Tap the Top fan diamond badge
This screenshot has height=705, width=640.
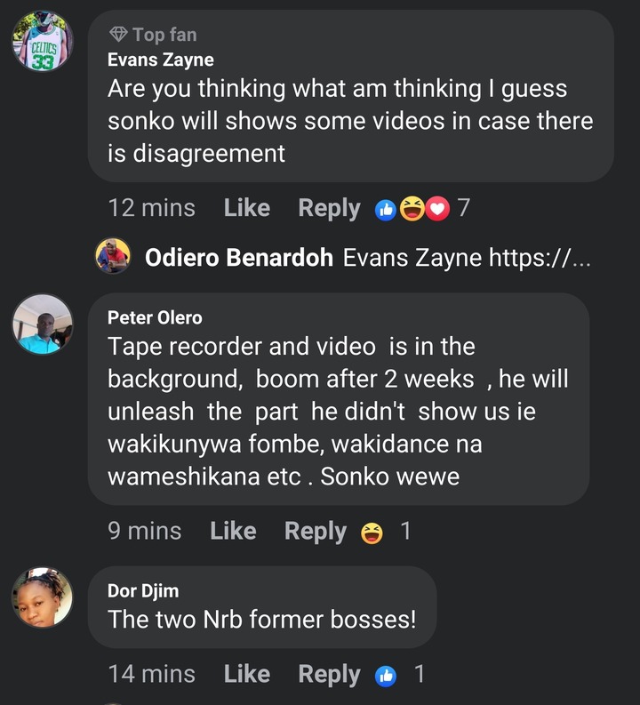click(118, 35)
